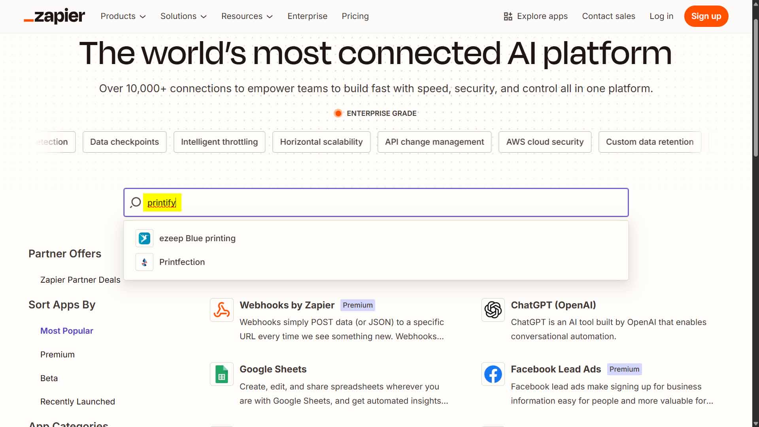Select the ezeep Blue printing app icon
Screen dimensions: 759x427
(x=144, y=238)
